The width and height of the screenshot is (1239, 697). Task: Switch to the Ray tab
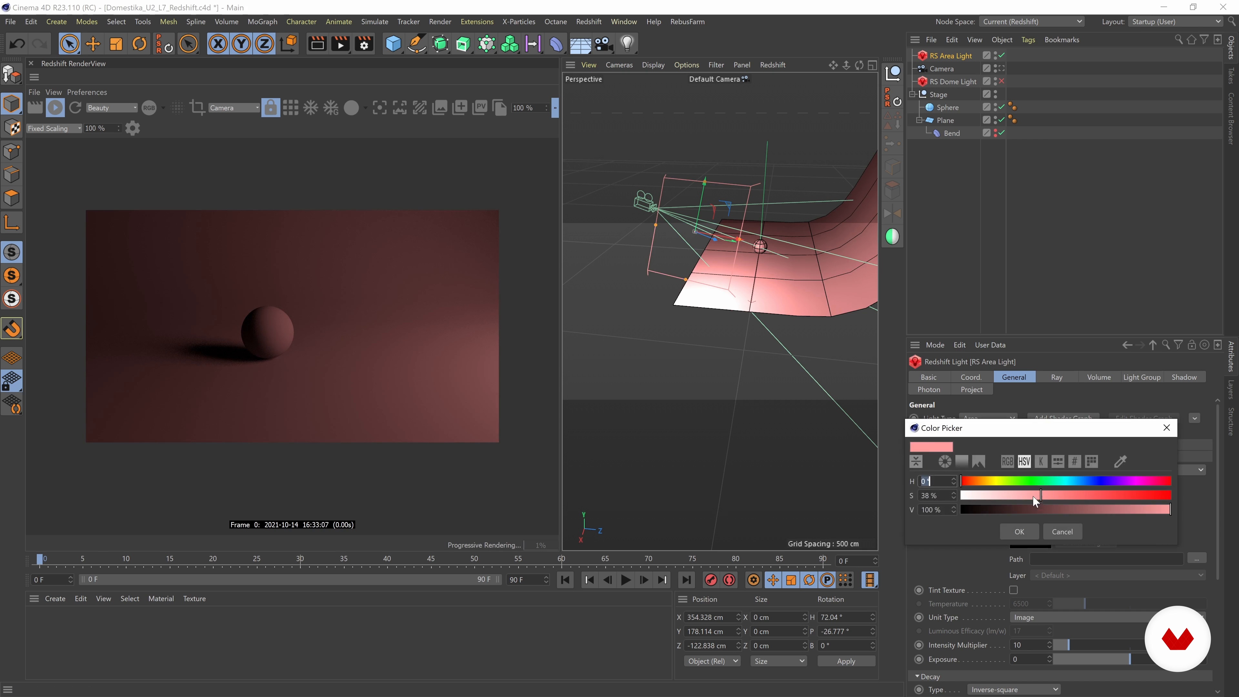click(x=1057, y=377)
